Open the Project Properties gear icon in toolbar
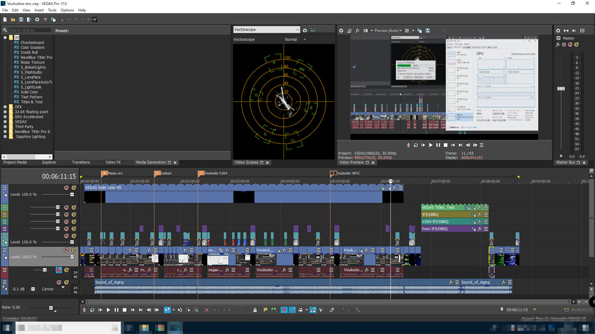 coord(37,20)
